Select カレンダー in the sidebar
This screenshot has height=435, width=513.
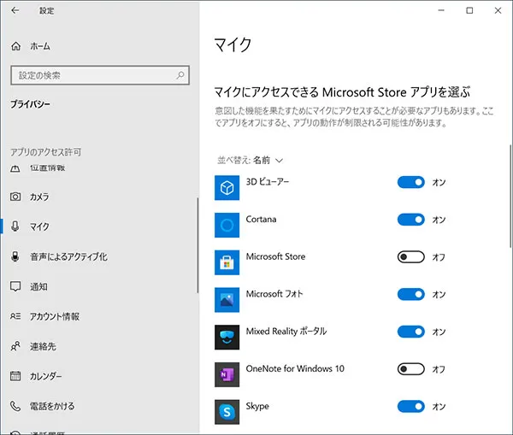(45, 376)
